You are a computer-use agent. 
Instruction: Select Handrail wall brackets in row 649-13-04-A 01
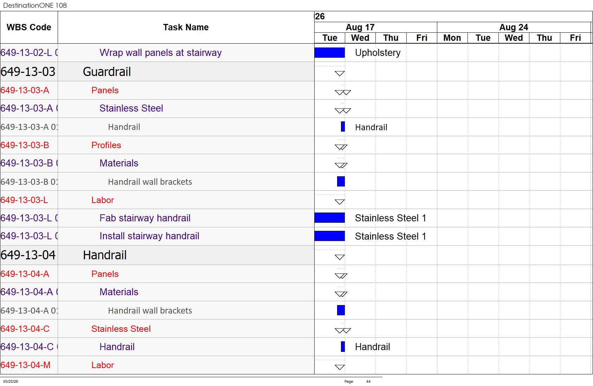(150, 310)
